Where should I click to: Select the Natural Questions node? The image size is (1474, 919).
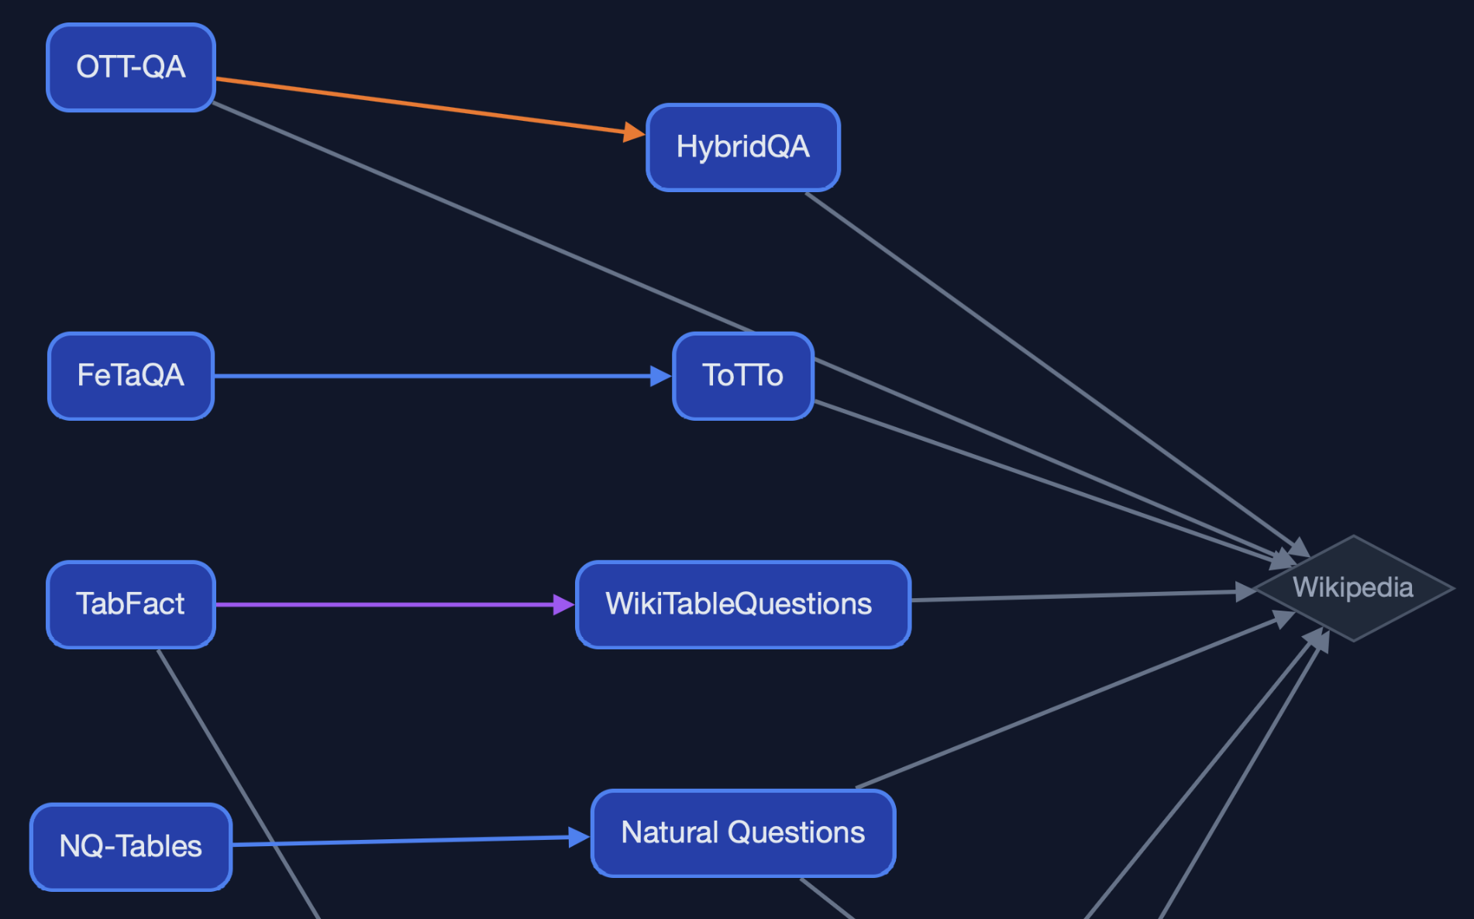point(742,833)
